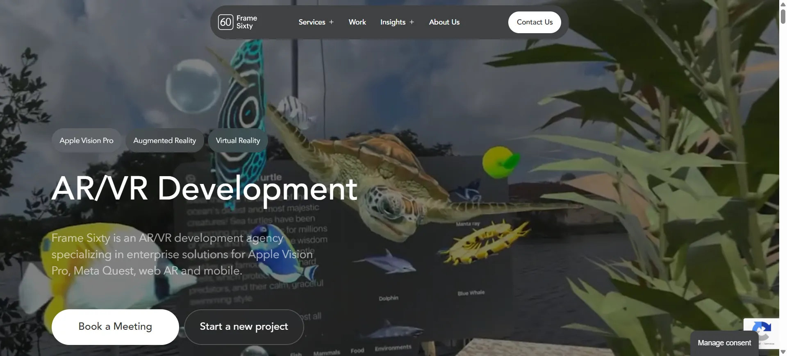Click the Book a Meeting button
The width and height of the screenshot is (787, 356).
(115, 327)
